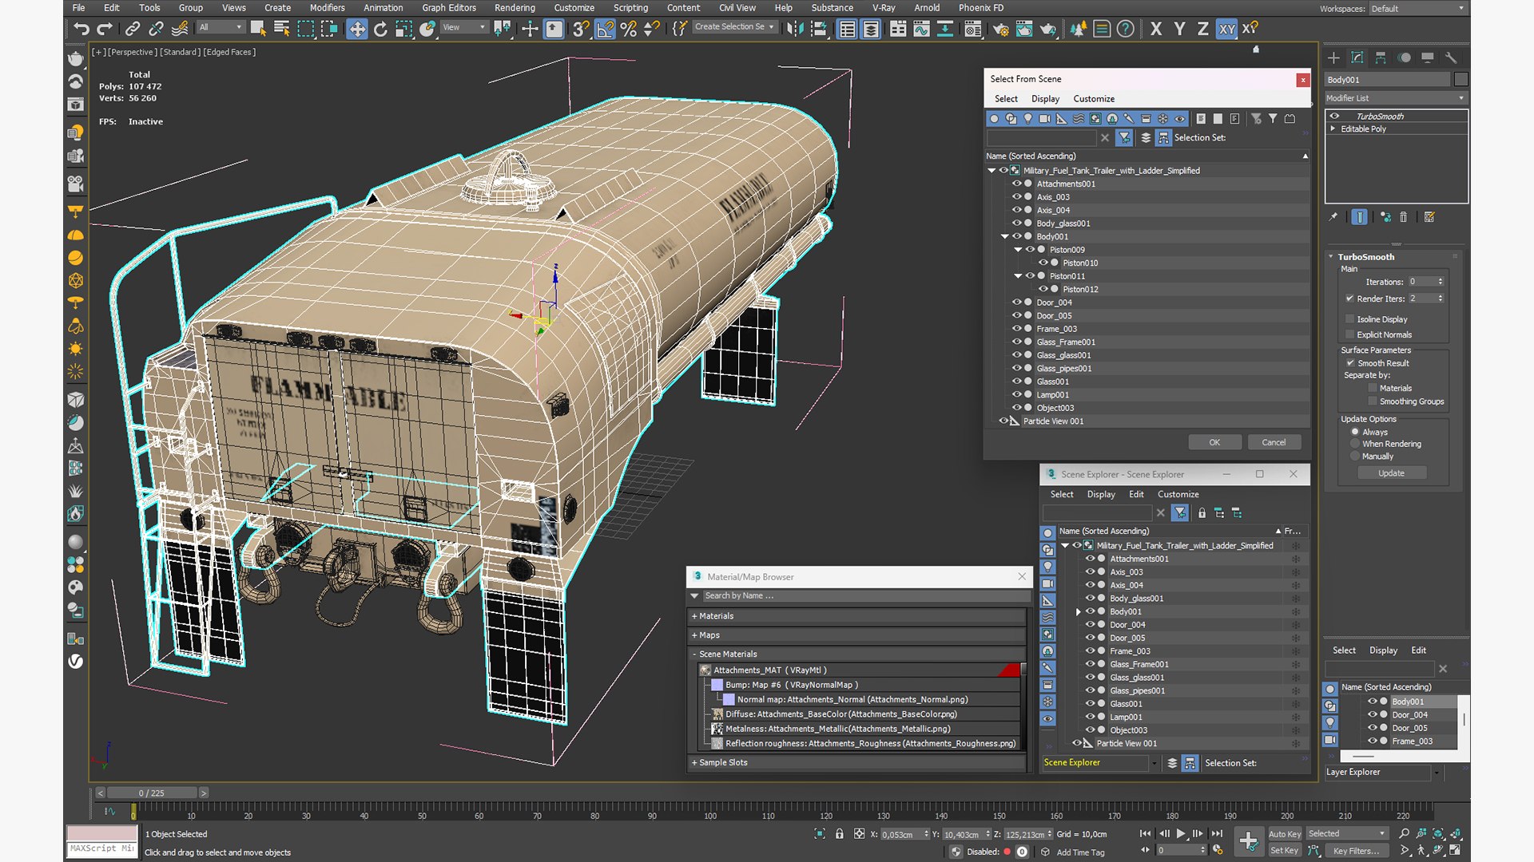Open the Create tab plus icon in command panel
Screen dimensions: 1534x862
(x=1333, y=57)
